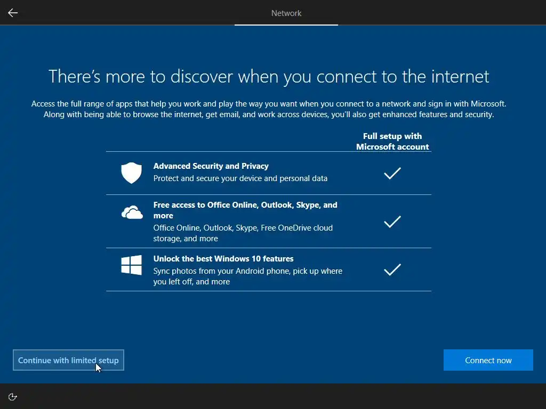Click "Sync photos from your Android phone" description
Image resolution: width=546 pixels, height=409 pixels.
247,276
